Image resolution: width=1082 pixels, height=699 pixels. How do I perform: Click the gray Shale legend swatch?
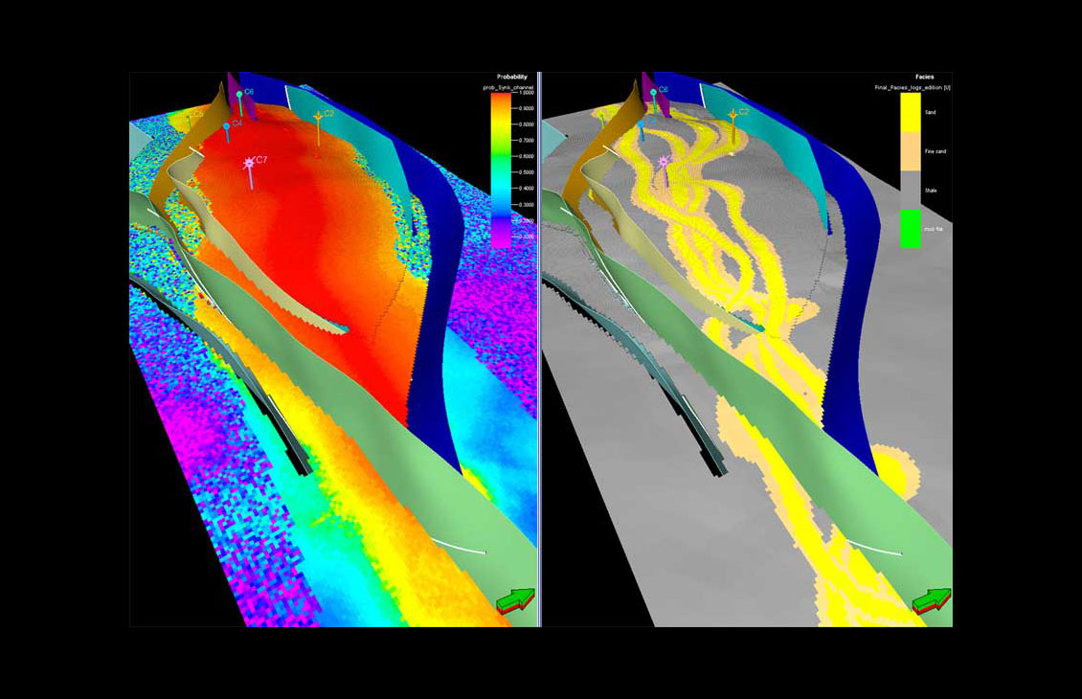click(910, 191)
